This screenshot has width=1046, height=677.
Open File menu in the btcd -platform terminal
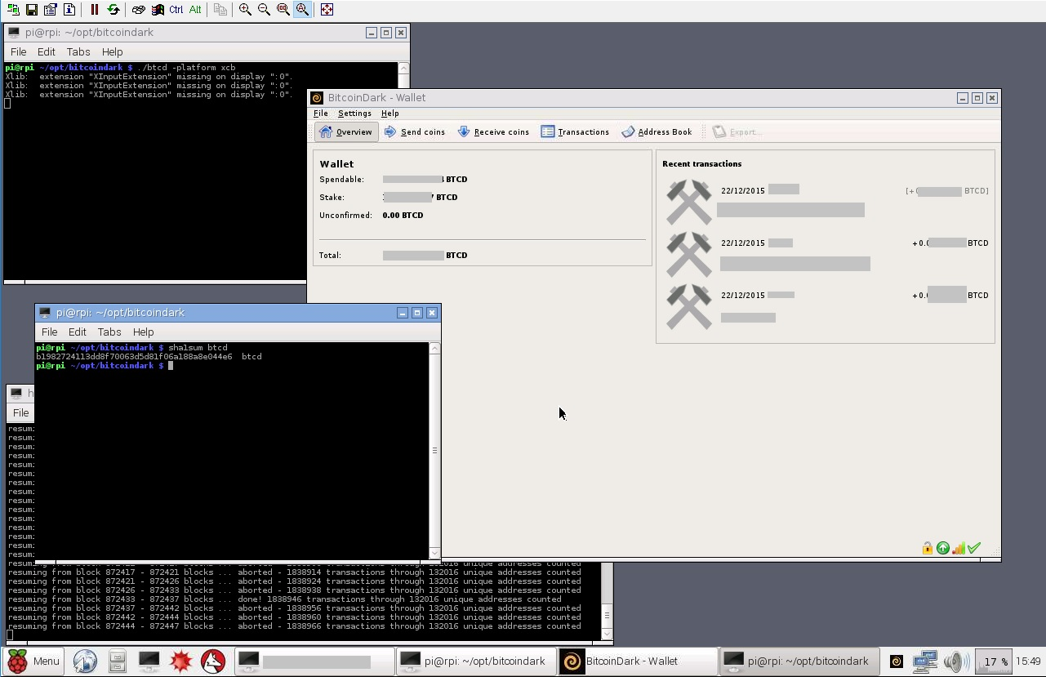click(x=19, y=51)
